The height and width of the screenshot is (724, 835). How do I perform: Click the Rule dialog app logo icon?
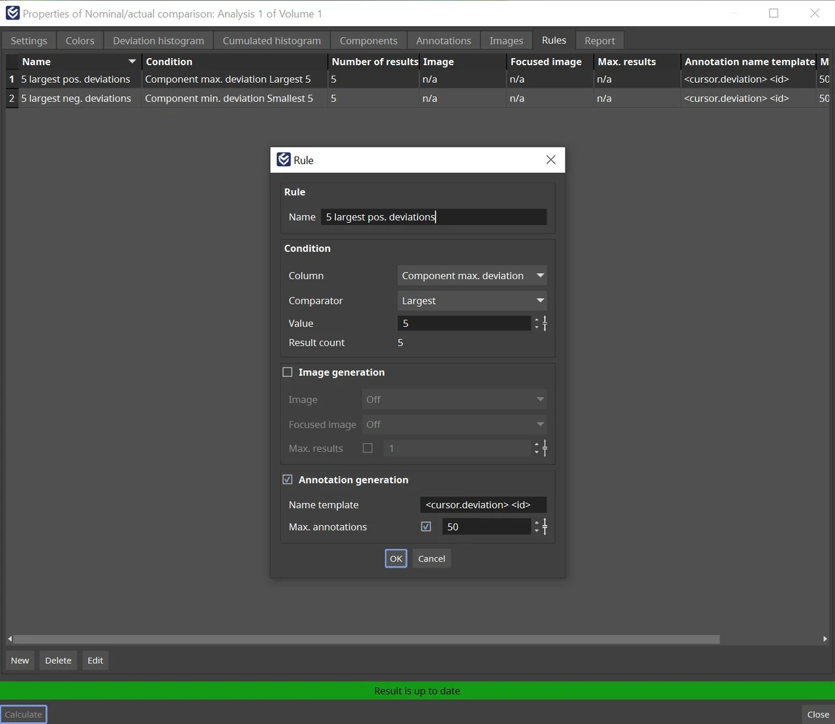tap(284, 160)
